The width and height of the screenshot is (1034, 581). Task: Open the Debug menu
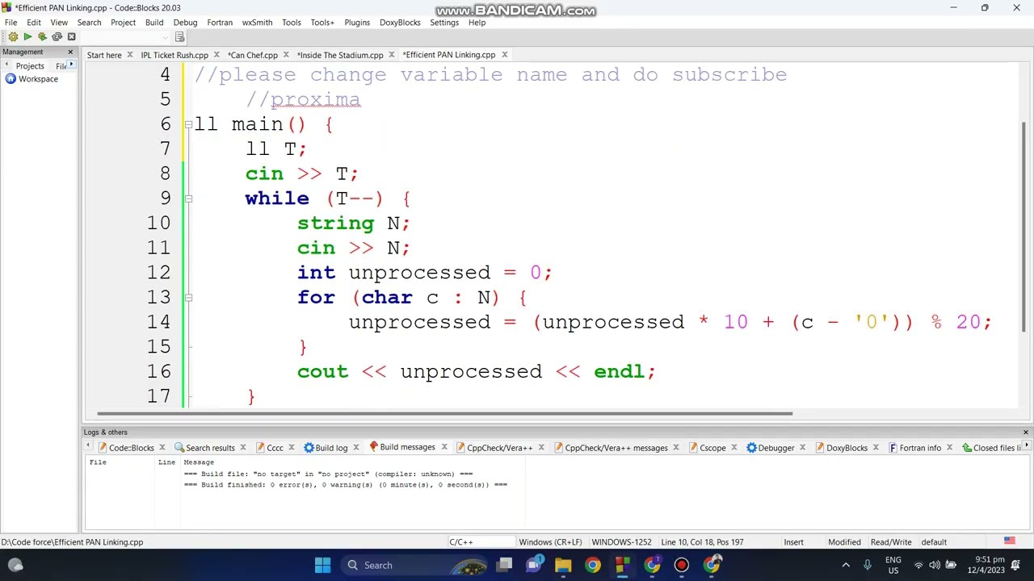[x=185, y=23]
